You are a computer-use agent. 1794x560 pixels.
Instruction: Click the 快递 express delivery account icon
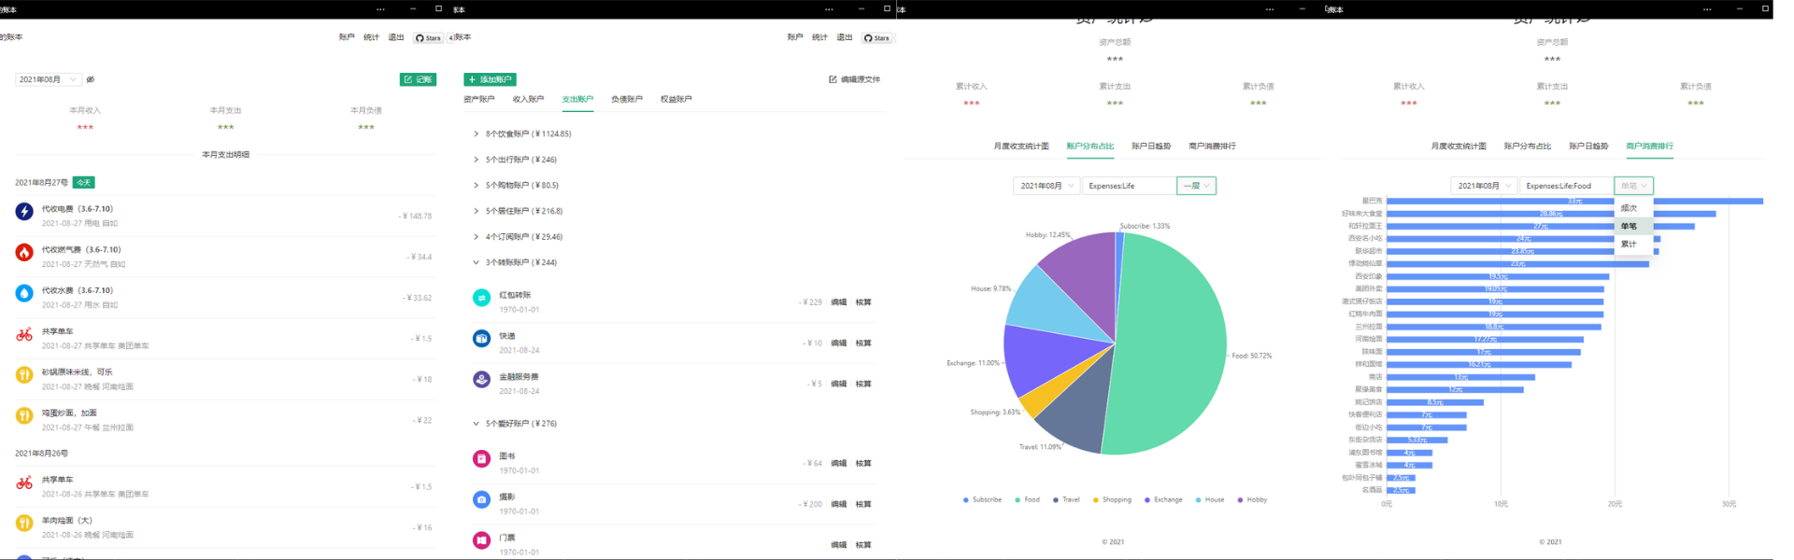coord(481,339)
